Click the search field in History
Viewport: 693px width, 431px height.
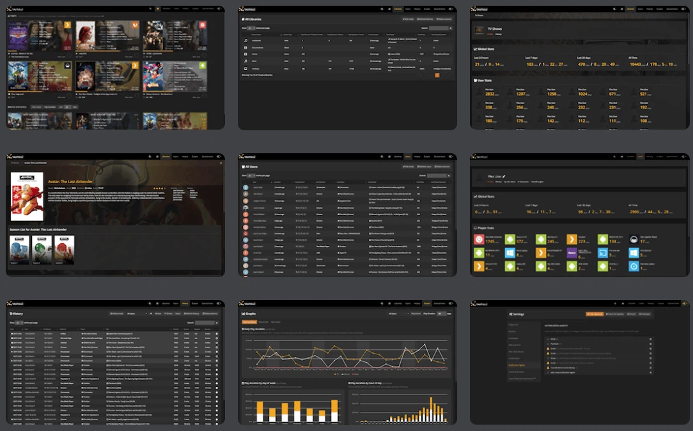(x=204, y=323)
